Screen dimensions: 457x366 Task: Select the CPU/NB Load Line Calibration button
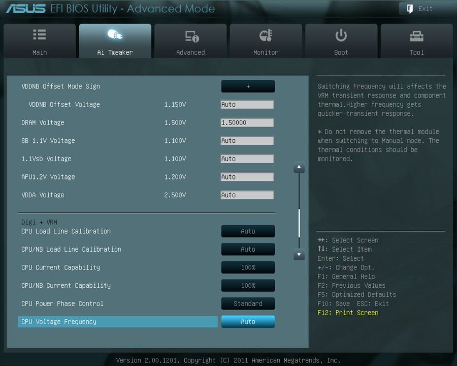tap(248, 249)
